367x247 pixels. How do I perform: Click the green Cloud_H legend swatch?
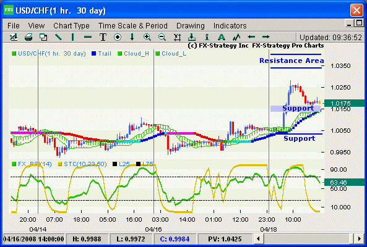pos(120,54)
